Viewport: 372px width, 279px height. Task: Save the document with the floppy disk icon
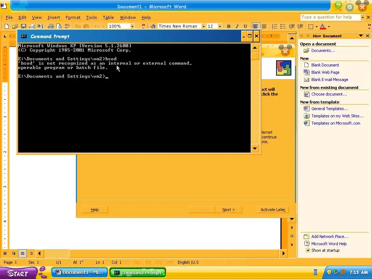coord(24,26)
